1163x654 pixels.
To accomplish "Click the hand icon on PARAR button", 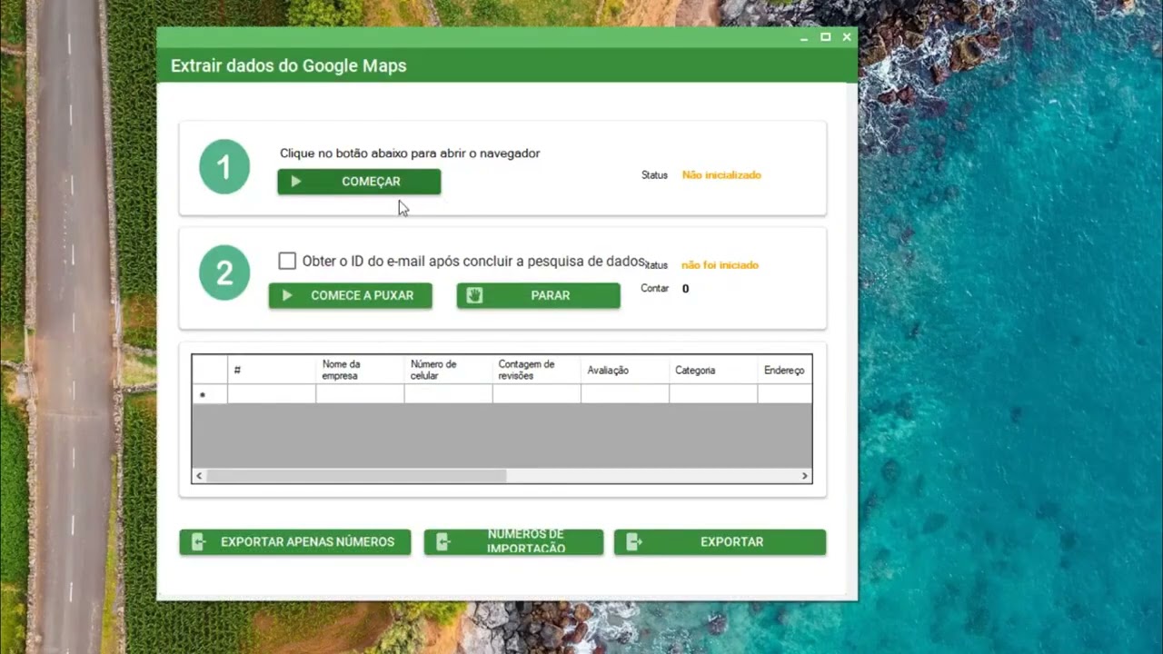I will 473,295.
